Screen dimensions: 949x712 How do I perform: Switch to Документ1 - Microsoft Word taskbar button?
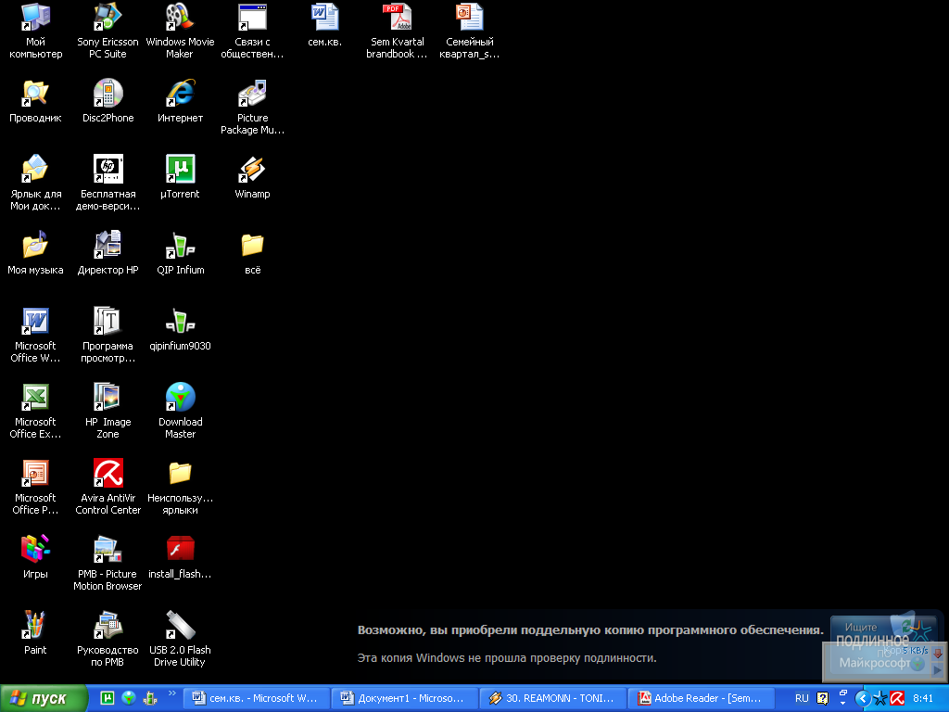click(x=405, y=698)
